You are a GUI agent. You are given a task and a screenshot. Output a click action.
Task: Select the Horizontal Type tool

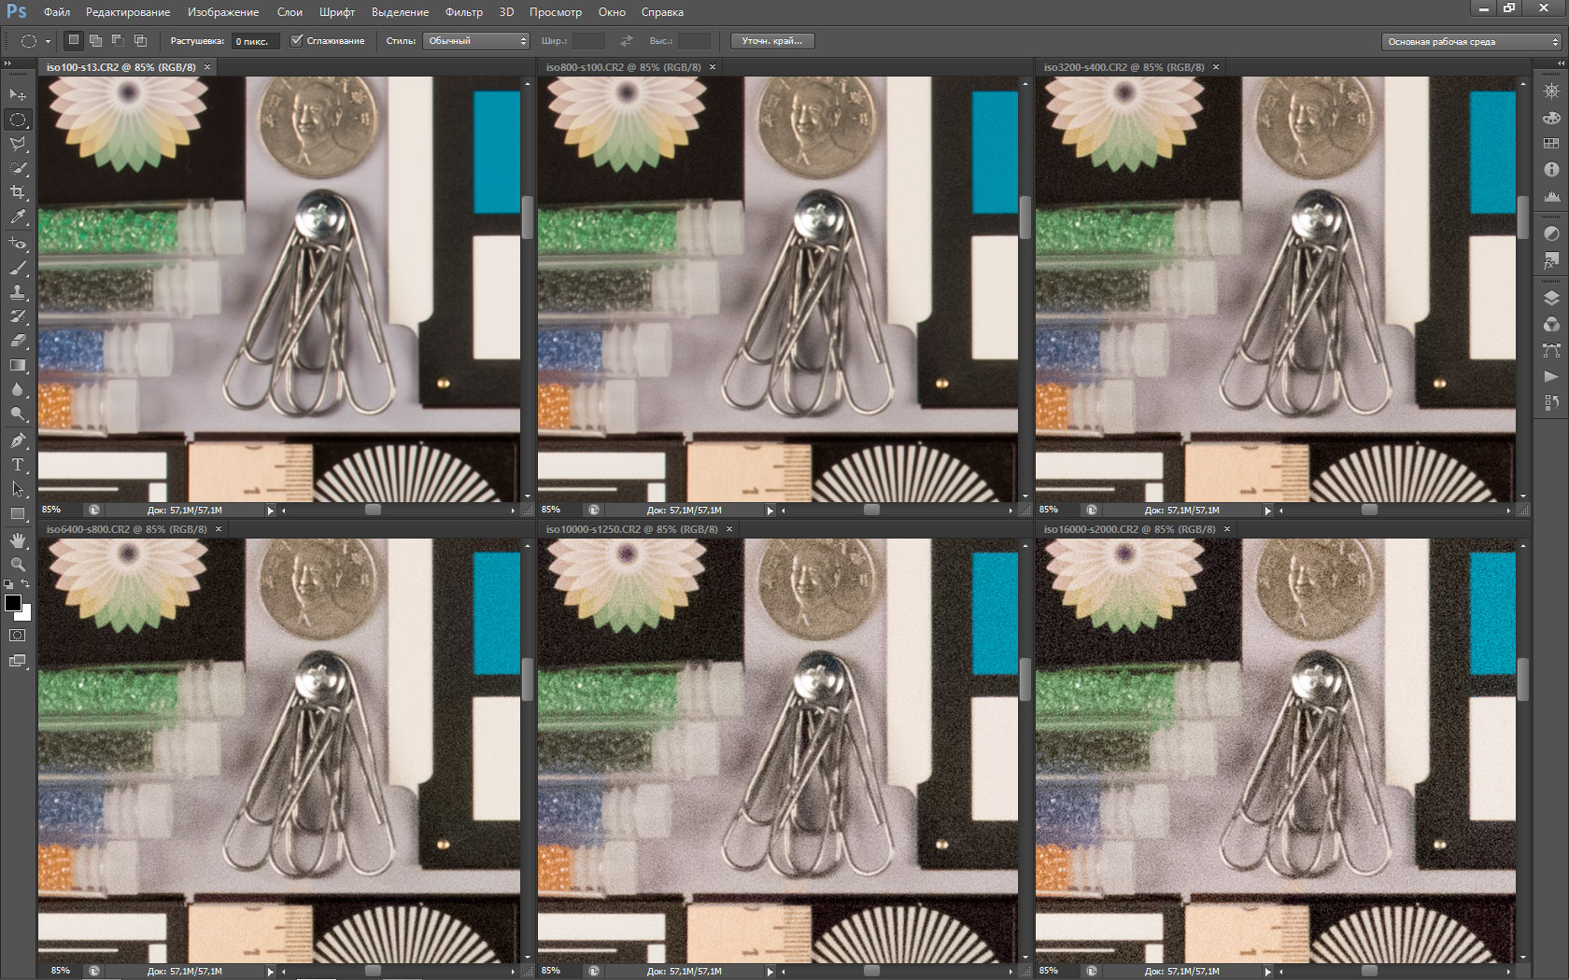coord(18,465)
